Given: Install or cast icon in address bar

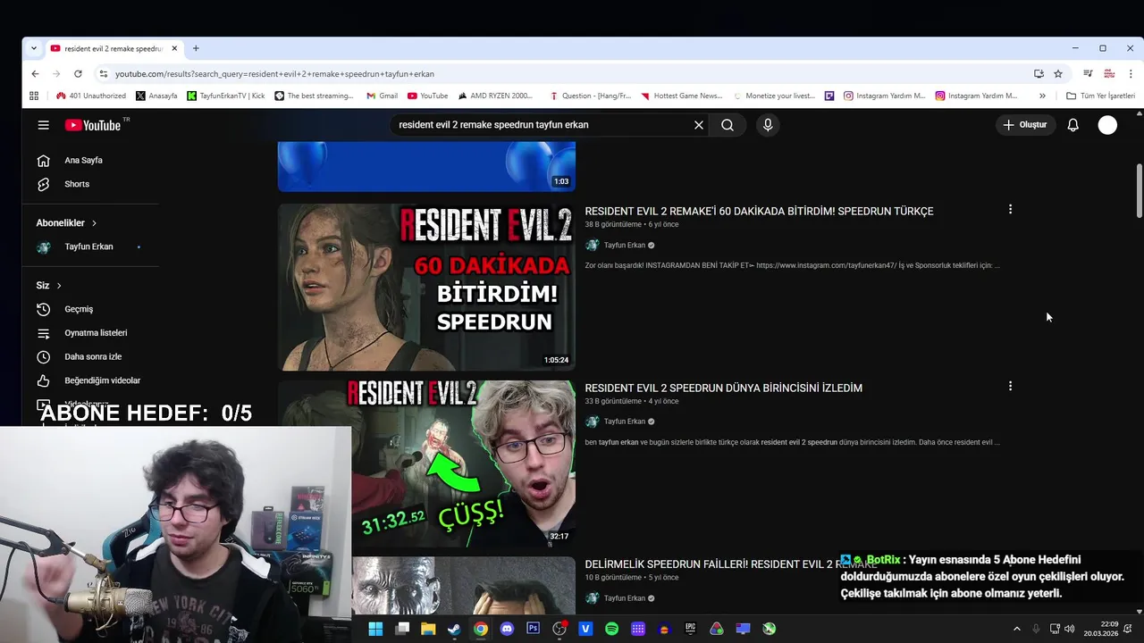Looking at the screenshot, I should (1039, 73).
